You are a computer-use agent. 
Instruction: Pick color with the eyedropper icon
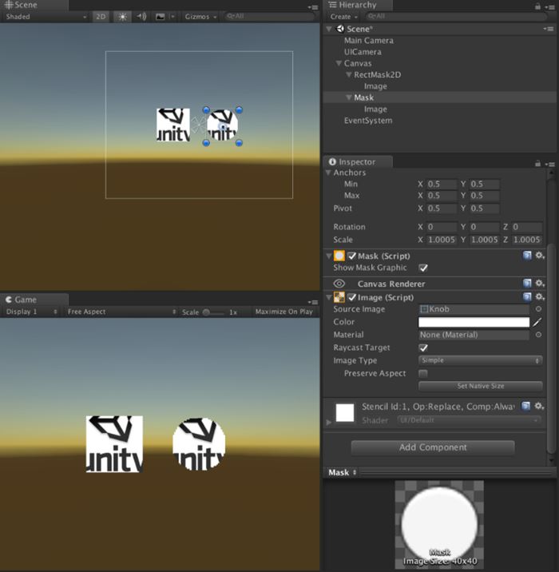pyautogui.click(x=537, y=322)
